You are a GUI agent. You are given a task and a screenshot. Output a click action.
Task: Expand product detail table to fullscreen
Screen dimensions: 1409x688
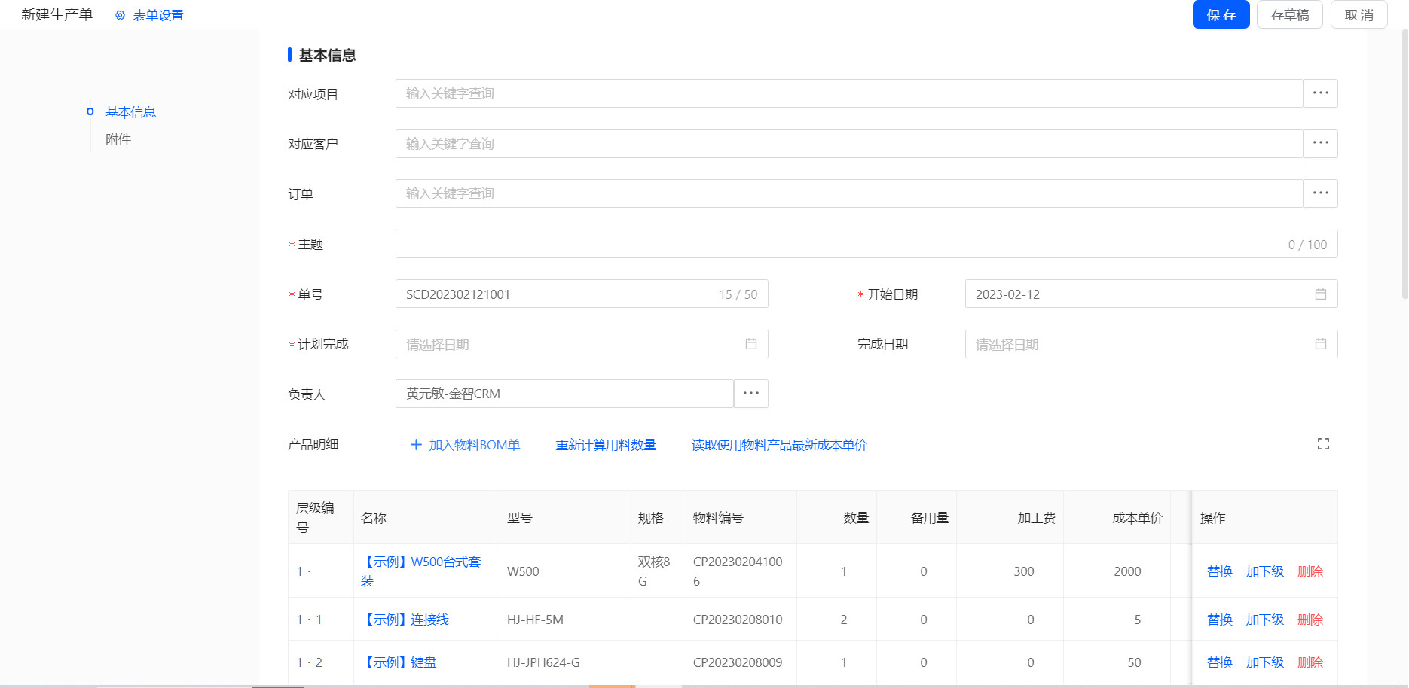[1323, 444]
